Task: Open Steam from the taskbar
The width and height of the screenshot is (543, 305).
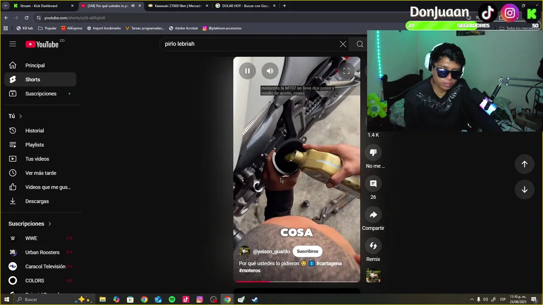Action: tap(255, 299)
